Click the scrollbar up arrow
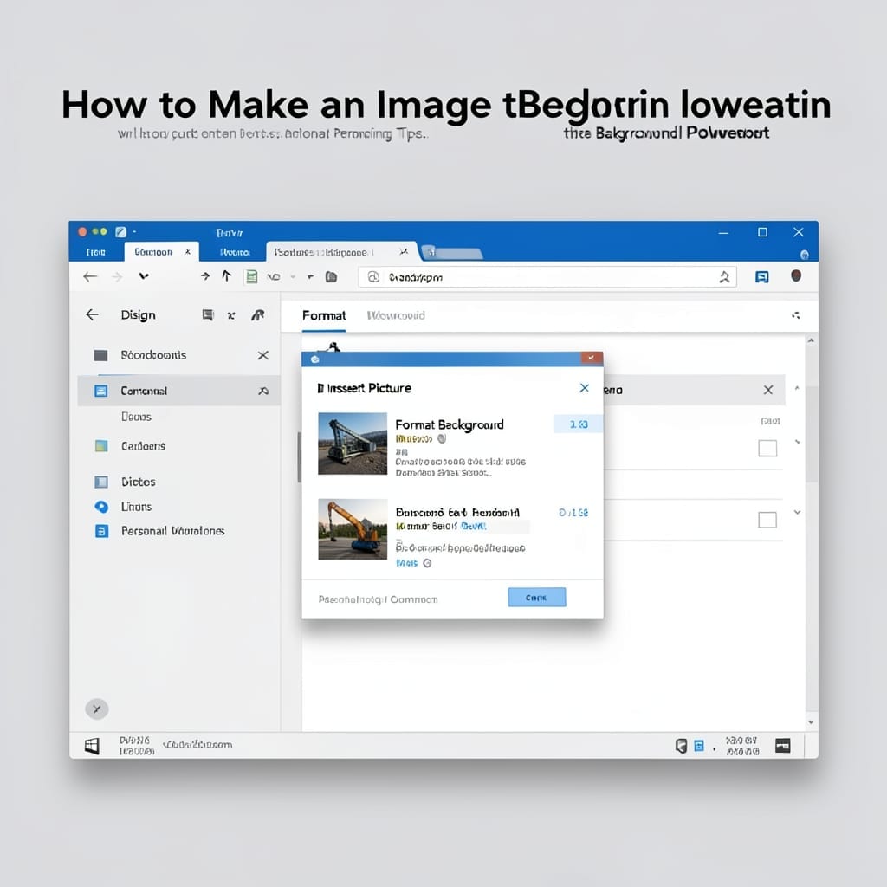The image size is (887, 887). [x=811, y=341]
